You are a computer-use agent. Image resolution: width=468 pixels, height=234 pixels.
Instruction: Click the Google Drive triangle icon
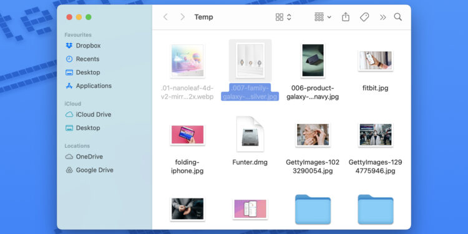(x=69, y=170)
